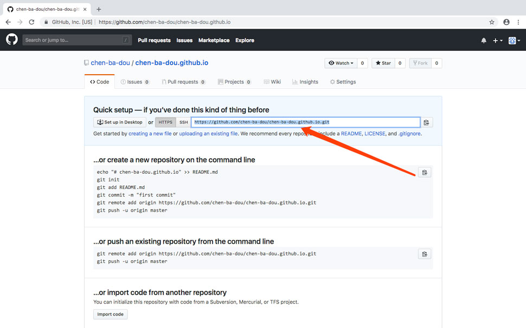Viewport: 526px width, 328px height.
Task: Switch to the Issues tab
Action: pos(135,82)
